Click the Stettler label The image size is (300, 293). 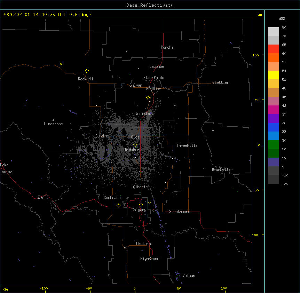click(x=220, y=82)
